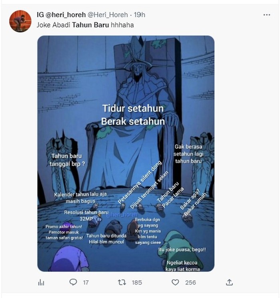Click the @heri_horeh watermark in image

(x=122, y=215)
